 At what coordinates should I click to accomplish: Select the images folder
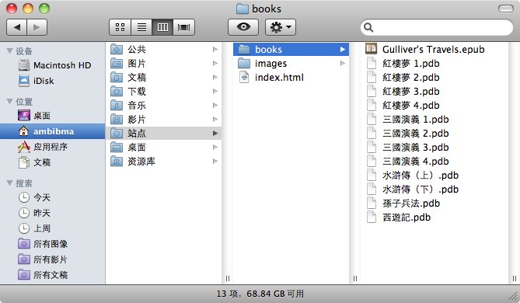[291, 63]
